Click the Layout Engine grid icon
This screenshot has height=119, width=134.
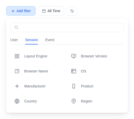pos(17,56)
